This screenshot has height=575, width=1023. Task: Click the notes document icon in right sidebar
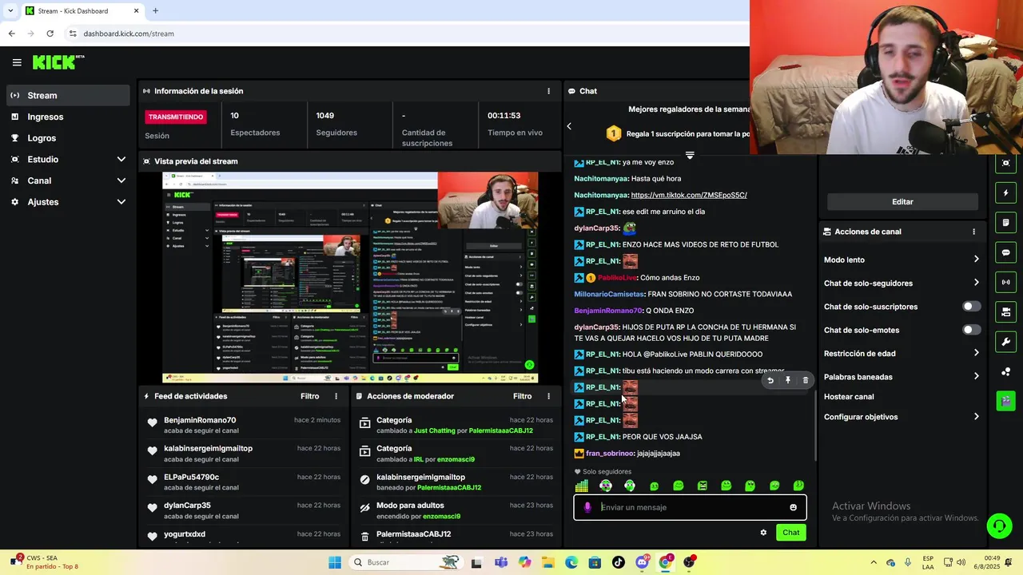click(1005, 223)
